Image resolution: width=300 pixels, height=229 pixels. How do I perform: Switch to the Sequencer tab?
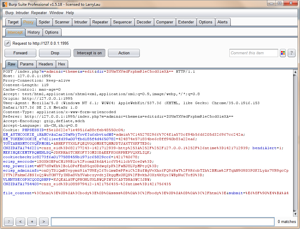pos(122,22)
